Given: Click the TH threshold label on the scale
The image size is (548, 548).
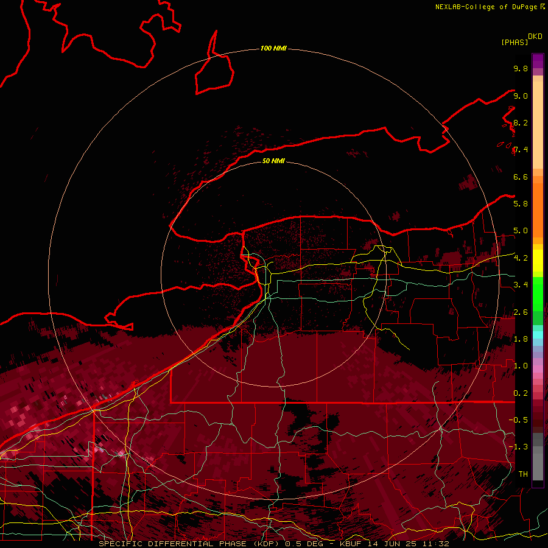Looking at the screenshot, I should click(523, 474).
